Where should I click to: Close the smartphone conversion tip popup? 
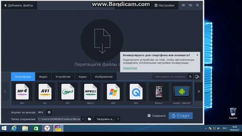point(197,55)
